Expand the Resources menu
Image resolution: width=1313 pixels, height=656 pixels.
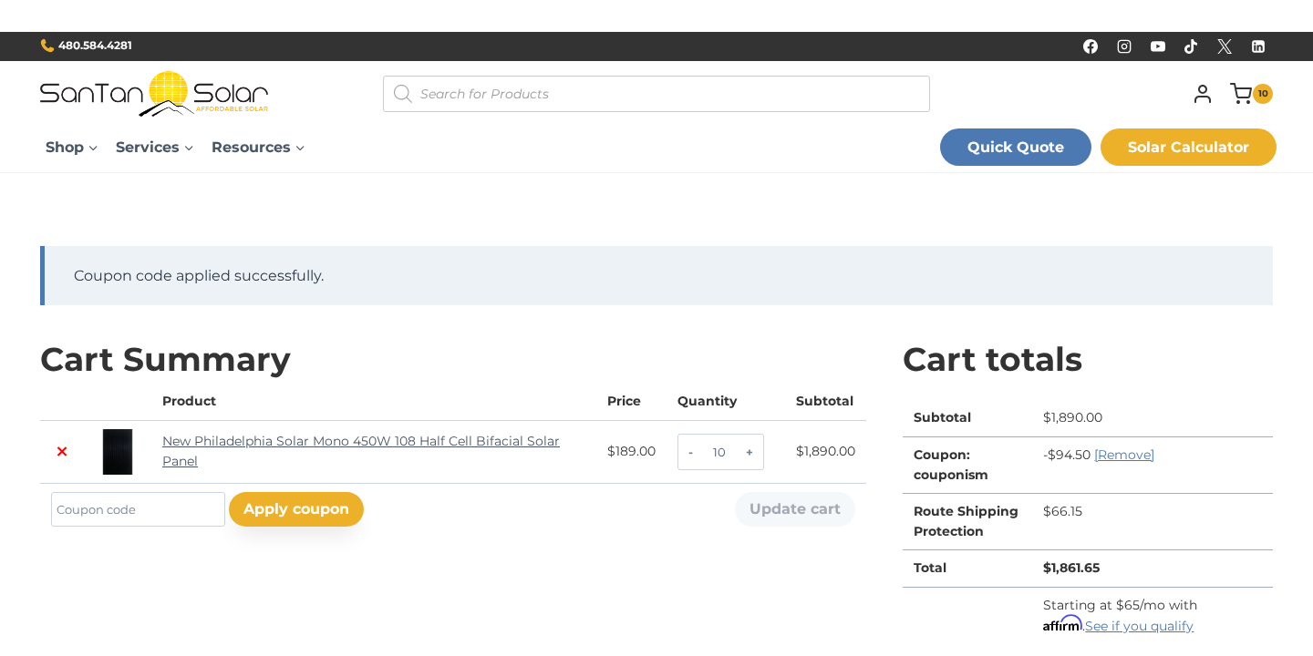coord(258,148)
